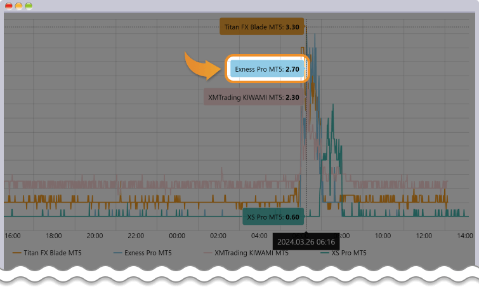Click the Titan FX Blade MT5: 3.30 tooltip

[262, 27]
